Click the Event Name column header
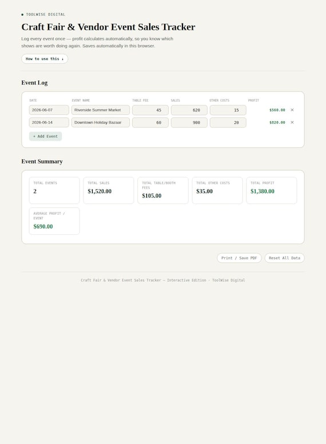 click(81, 100)
